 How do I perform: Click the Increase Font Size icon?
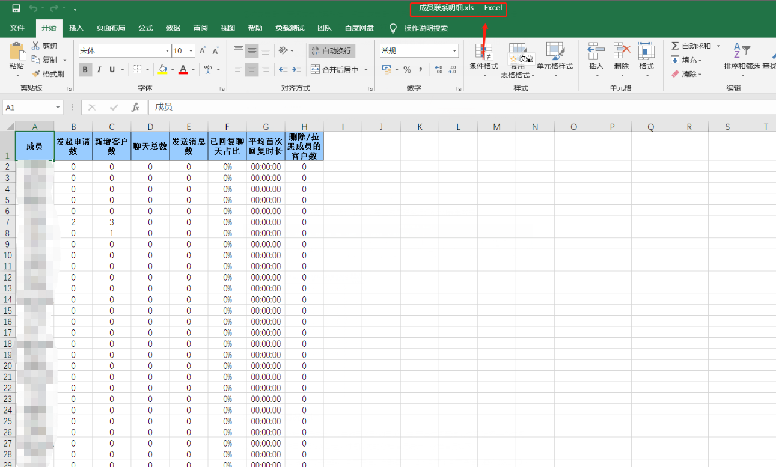(x=203, y=51)
